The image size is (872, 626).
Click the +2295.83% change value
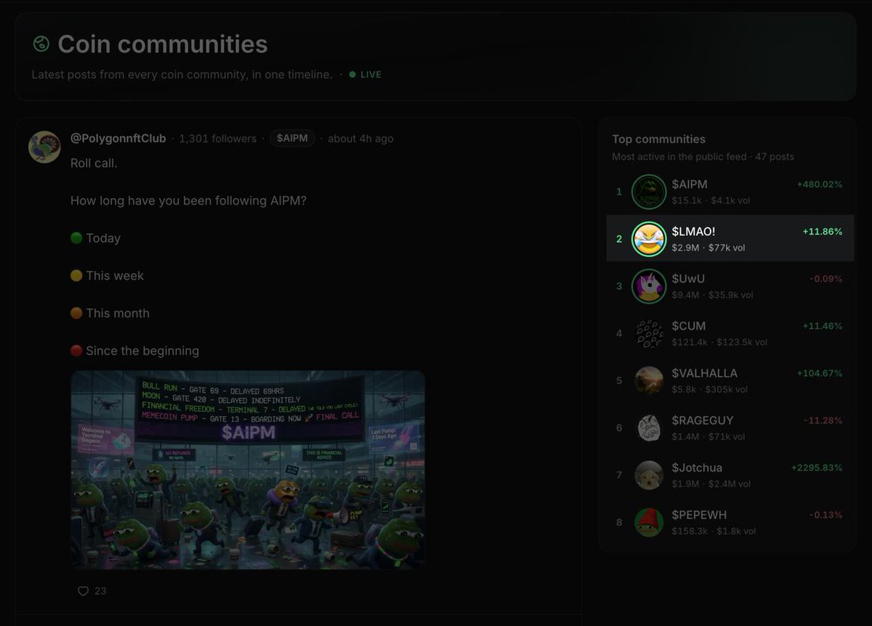coord(817,468)
